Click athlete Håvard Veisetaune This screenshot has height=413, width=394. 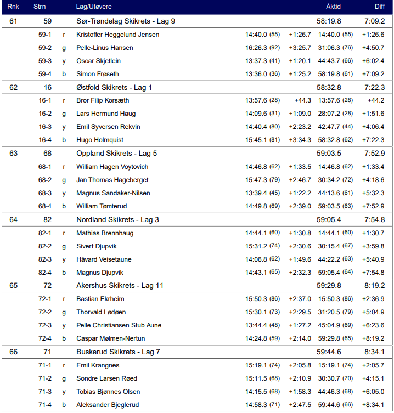click(x=104, y=259)
